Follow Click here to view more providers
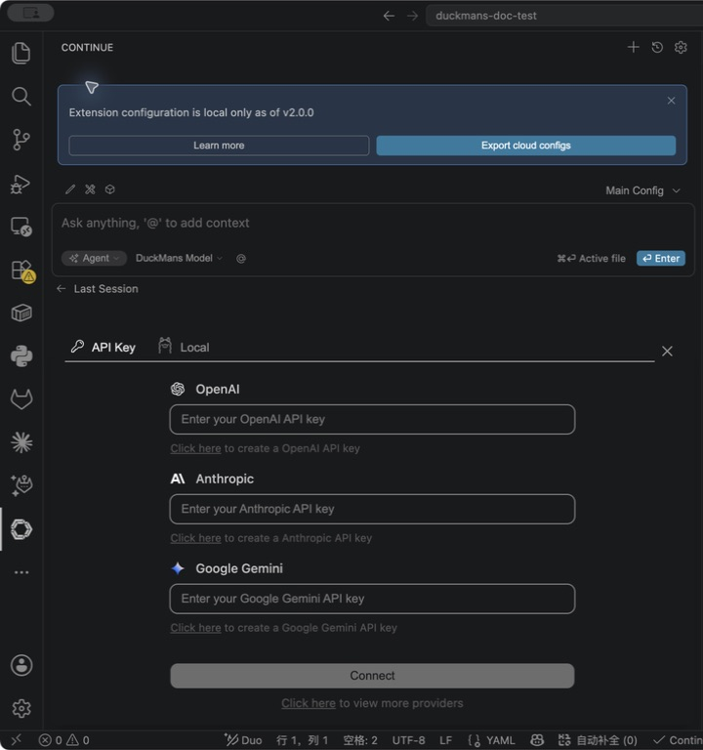Screen dimensions: 703x750 point(309,703)
